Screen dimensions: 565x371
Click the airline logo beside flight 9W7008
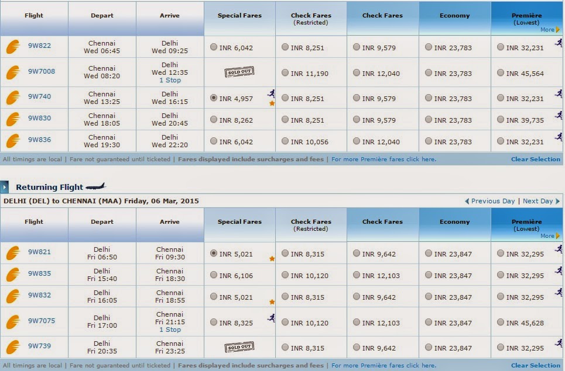tap(13, 72)
